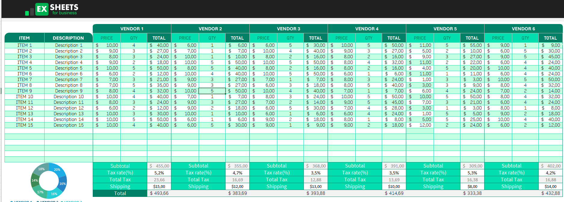Screen dimensions: 564x202
Task: Edit Vendor 3 shipping field $13,00
Action: click(x=316, y=187)
